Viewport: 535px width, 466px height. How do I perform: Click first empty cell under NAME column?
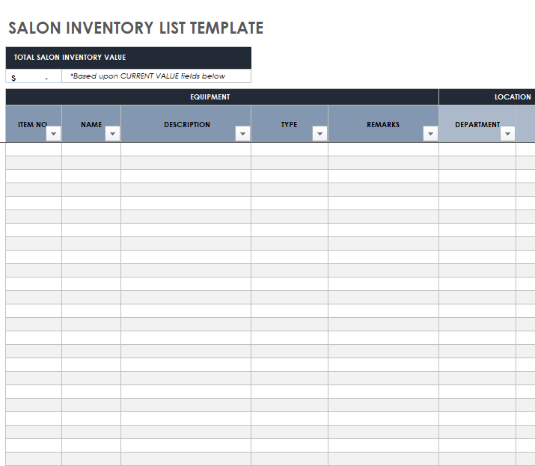pyautogui.click(x=91, y=149)
